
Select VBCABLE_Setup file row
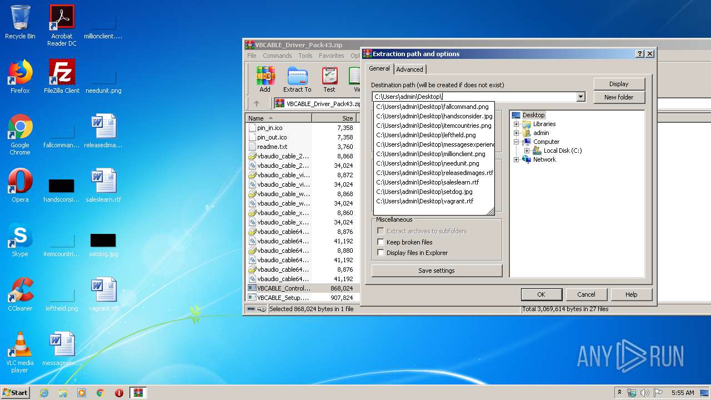tap(302, 298)
